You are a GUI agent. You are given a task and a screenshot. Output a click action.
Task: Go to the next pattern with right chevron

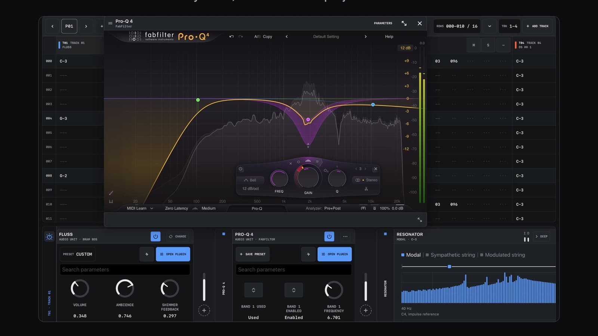pos(86,26)
